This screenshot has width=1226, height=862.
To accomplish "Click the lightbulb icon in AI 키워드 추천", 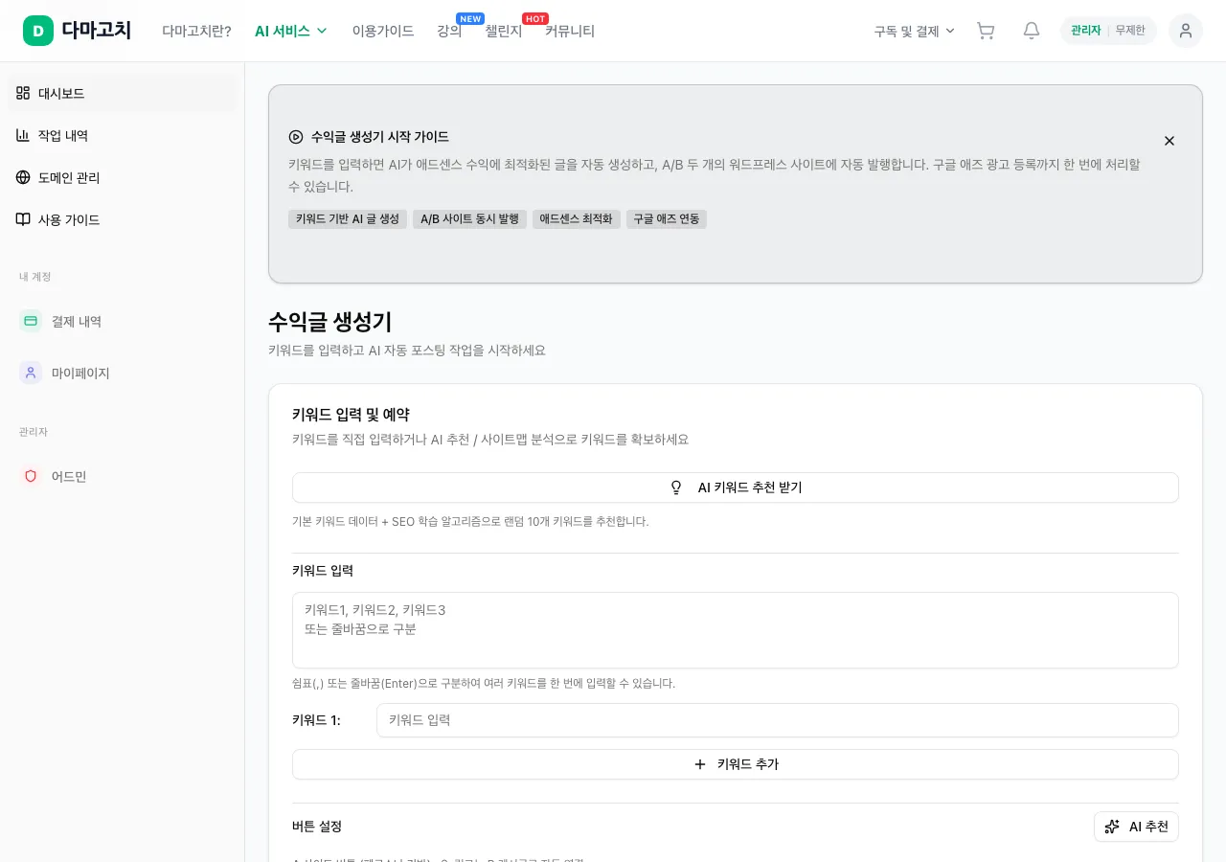I will point(676,488).
